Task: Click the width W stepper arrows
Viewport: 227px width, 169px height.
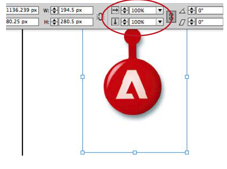Action: [x=54, y=10]
